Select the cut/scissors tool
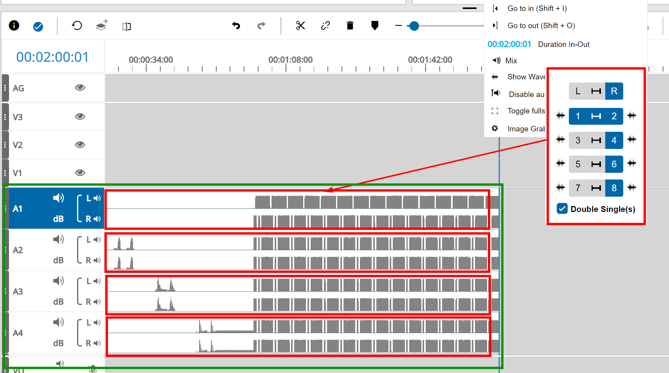 [300, 26]
